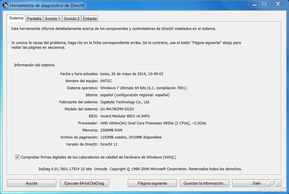Click the Herramienta de diagnóstico de DirectX title

pyautogui.click(x=47, y=6)
